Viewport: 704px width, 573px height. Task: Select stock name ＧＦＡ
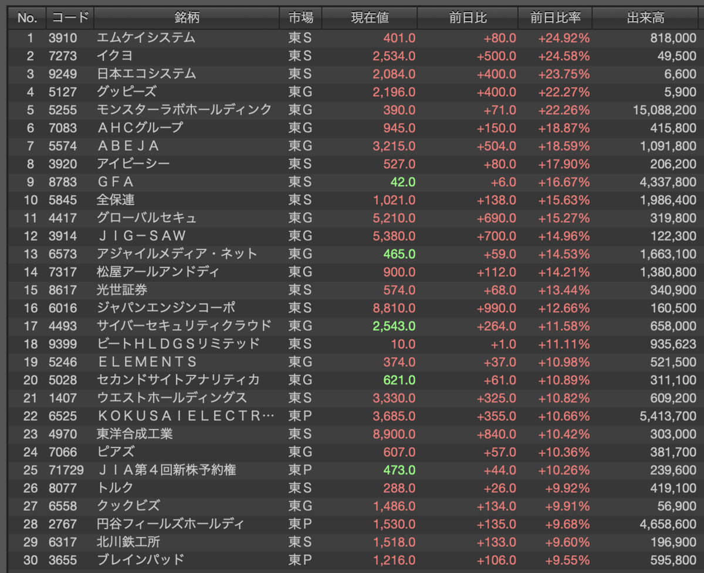pos(116,182)
